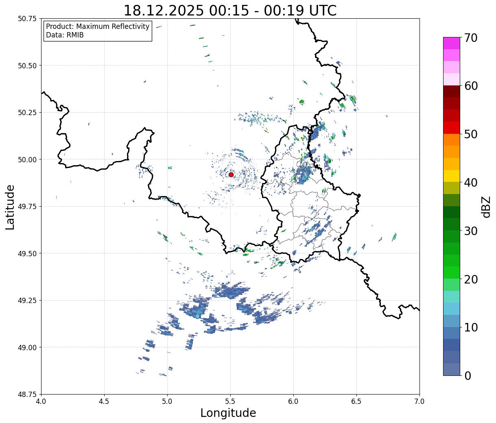
Task: Click the longitude tick label 5.5
Action: pyautogui.click(x=230, y=401)
